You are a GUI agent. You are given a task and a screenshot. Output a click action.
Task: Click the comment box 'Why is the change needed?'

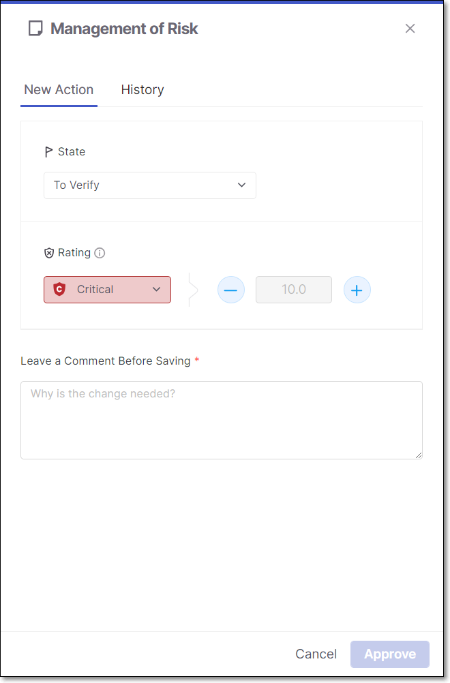tap(222, 420)
